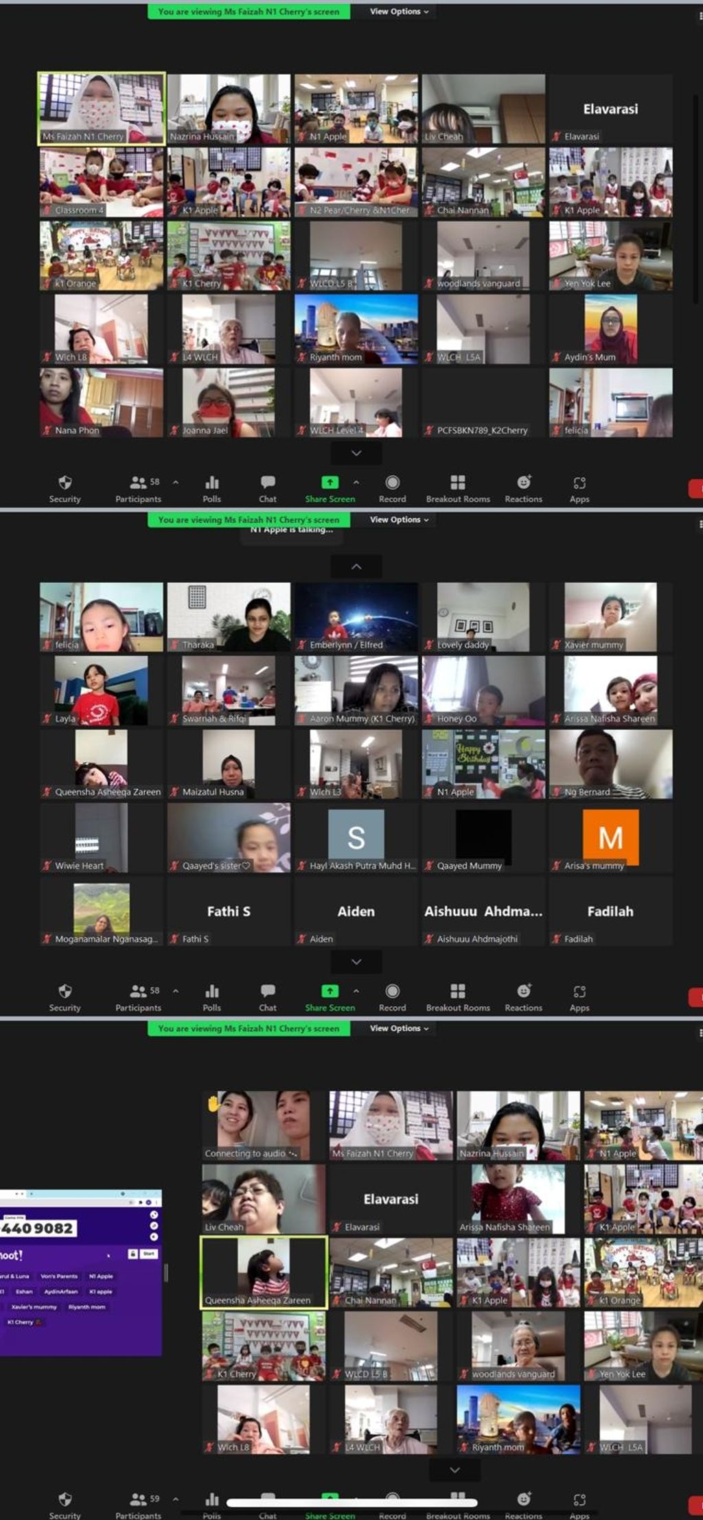
Task: Click 'Von's Parents' Kahoot player chip
Action: click(x=59, y=1276)
